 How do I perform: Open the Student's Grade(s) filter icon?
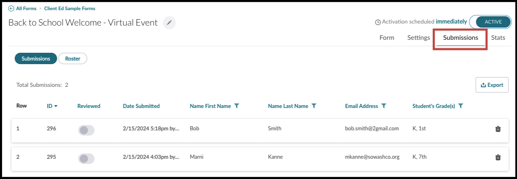[460, 106]
